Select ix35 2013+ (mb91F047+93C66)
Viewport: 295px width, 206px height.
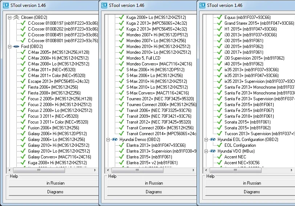251,76
